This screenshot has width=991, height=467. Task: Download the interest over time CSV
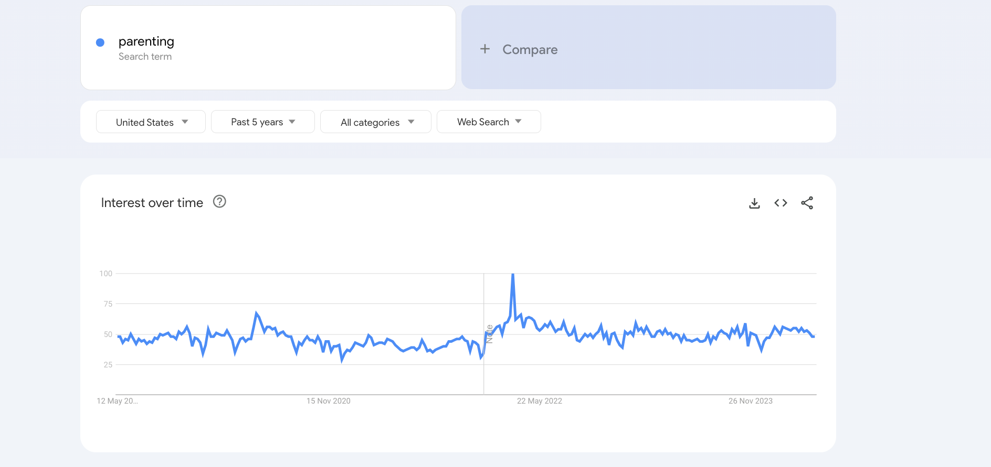tap(754, 203)
